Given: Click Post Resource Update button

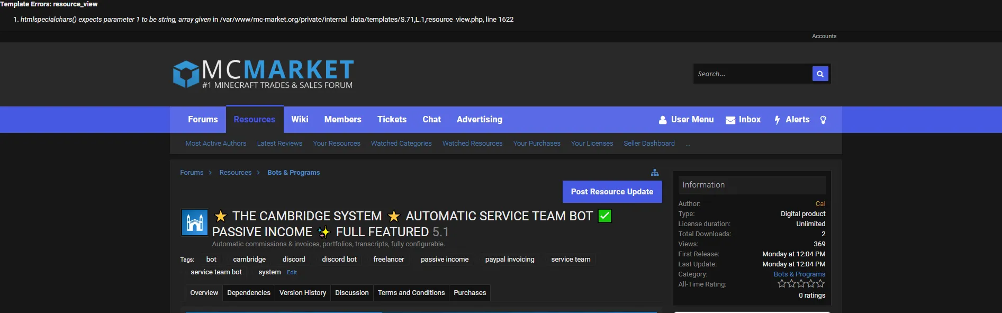Looking at the screenshot, I should click(612, 192).
